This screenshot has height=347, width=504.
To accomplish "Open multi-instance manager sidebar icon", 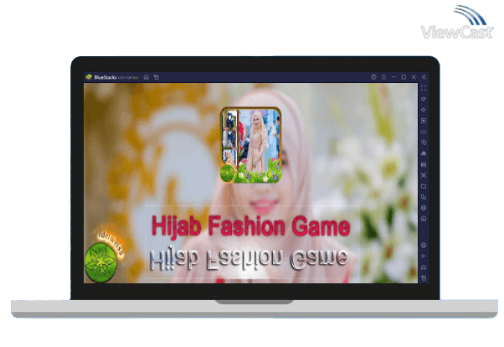I will [424, 197].
